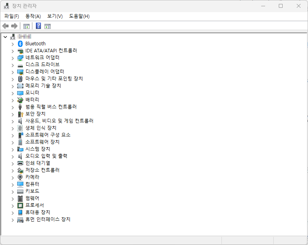Expand the 범용 직렬 버스 컨트롤러 category
Image resolution: width=308 pixels, height=245 pixels.
click(x=12, y=107)
